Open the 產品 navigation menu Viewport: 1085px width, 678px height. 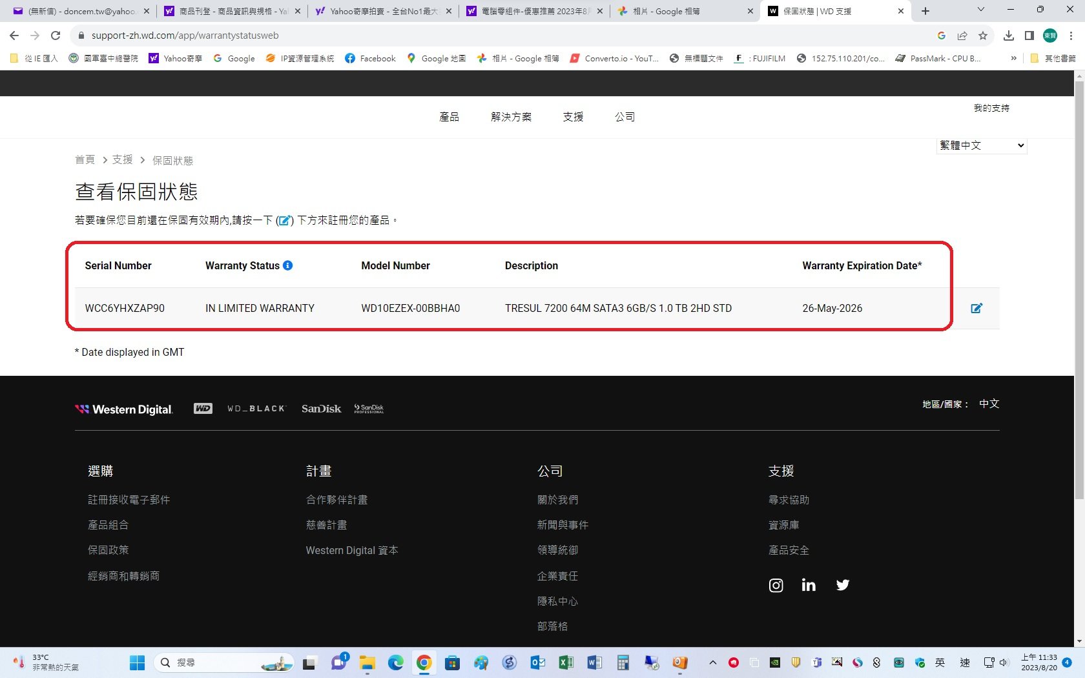click(x=449, y=117)
